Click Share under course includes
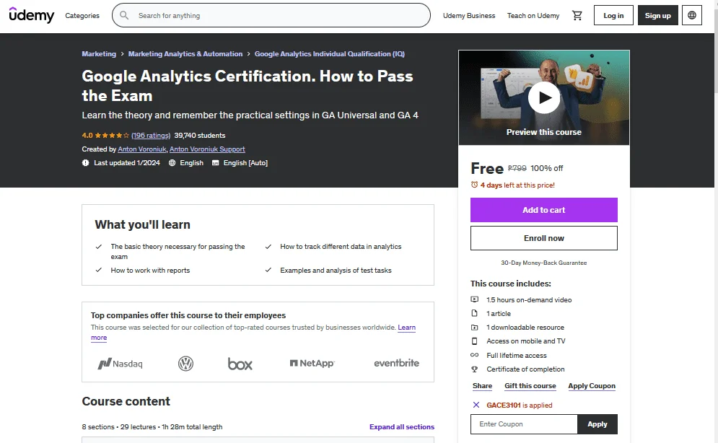 coord(482,386)
